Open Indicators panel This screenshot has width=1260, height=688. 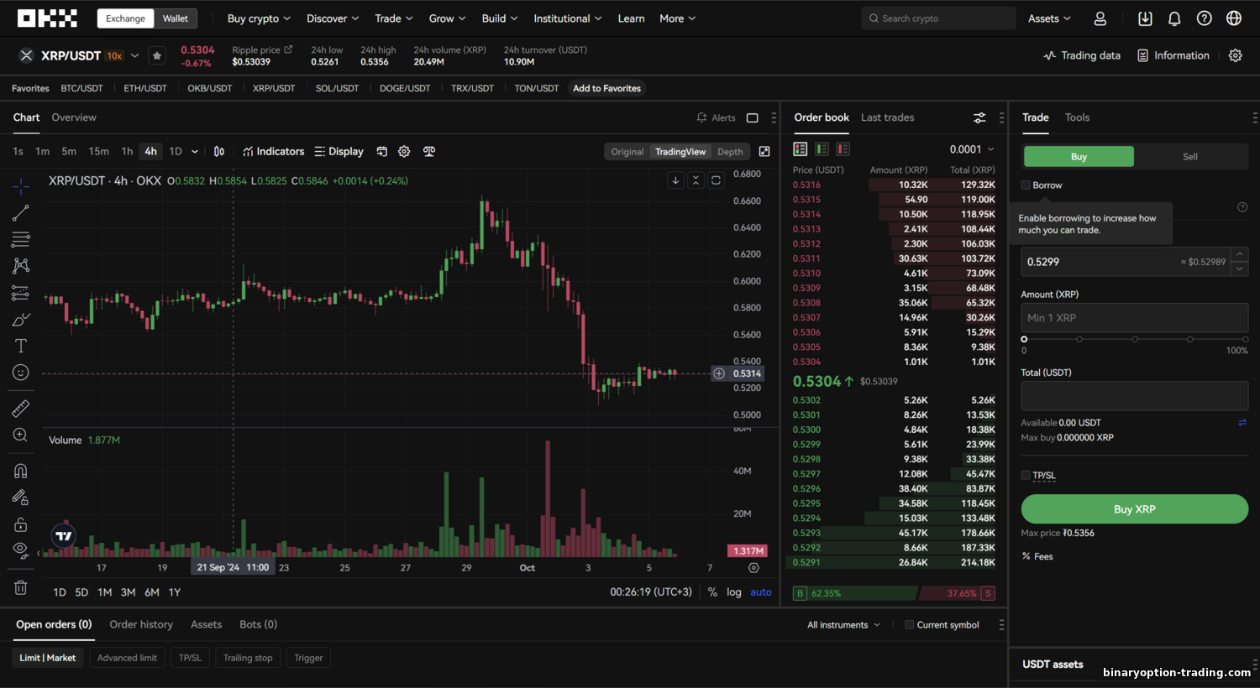pyautogui.click(x=274, y=152)
